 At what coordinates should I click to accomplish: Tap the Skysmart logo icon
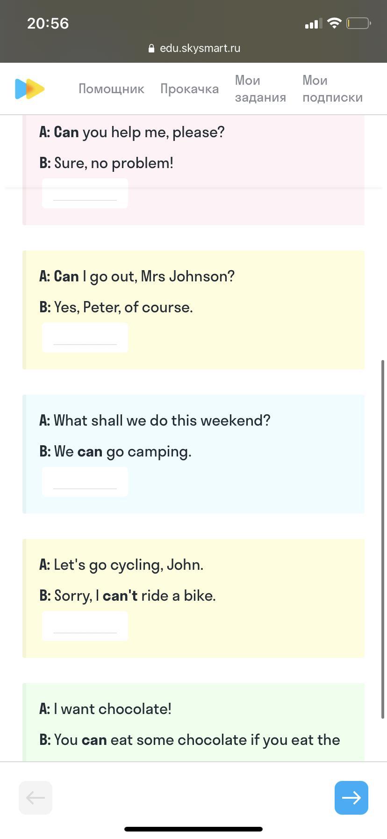pos(29,89)
